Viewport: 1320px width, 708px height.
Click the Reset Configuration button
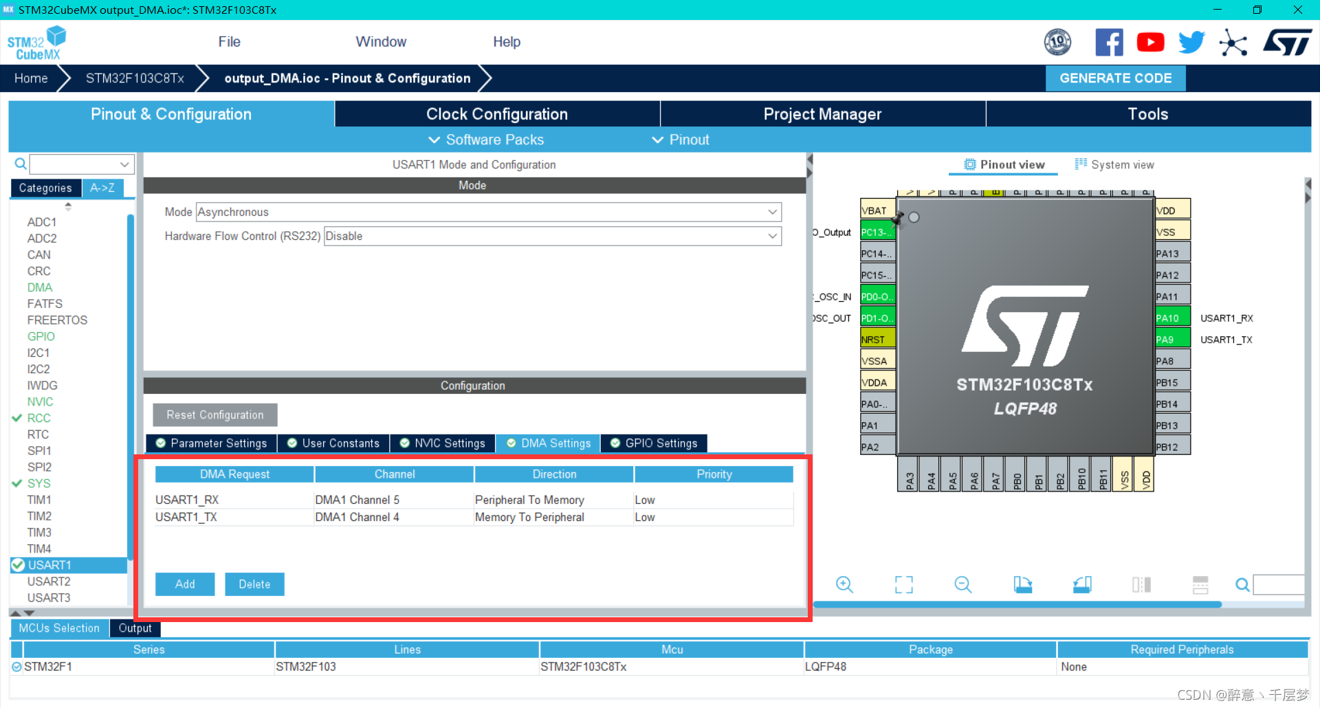pyautogui.click(x=215, y=415)
